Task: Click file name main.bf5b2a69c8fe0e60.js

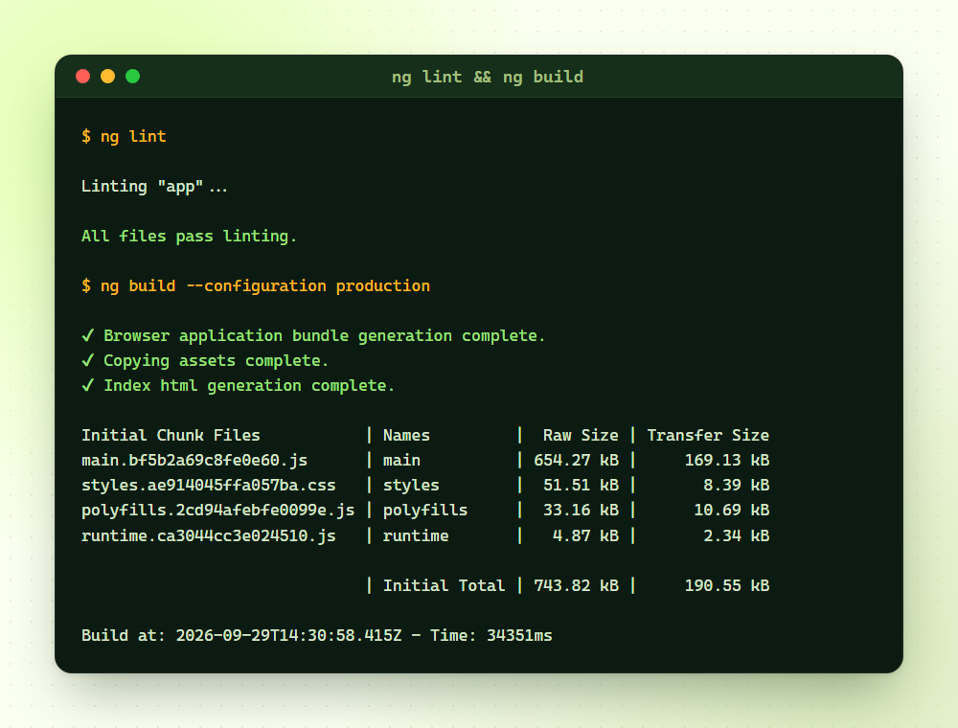Action: [194, 461]
